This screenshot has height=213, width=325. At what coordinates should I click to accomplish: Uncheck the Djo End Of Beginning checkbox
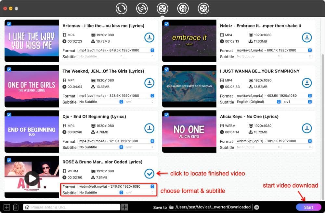9,115
